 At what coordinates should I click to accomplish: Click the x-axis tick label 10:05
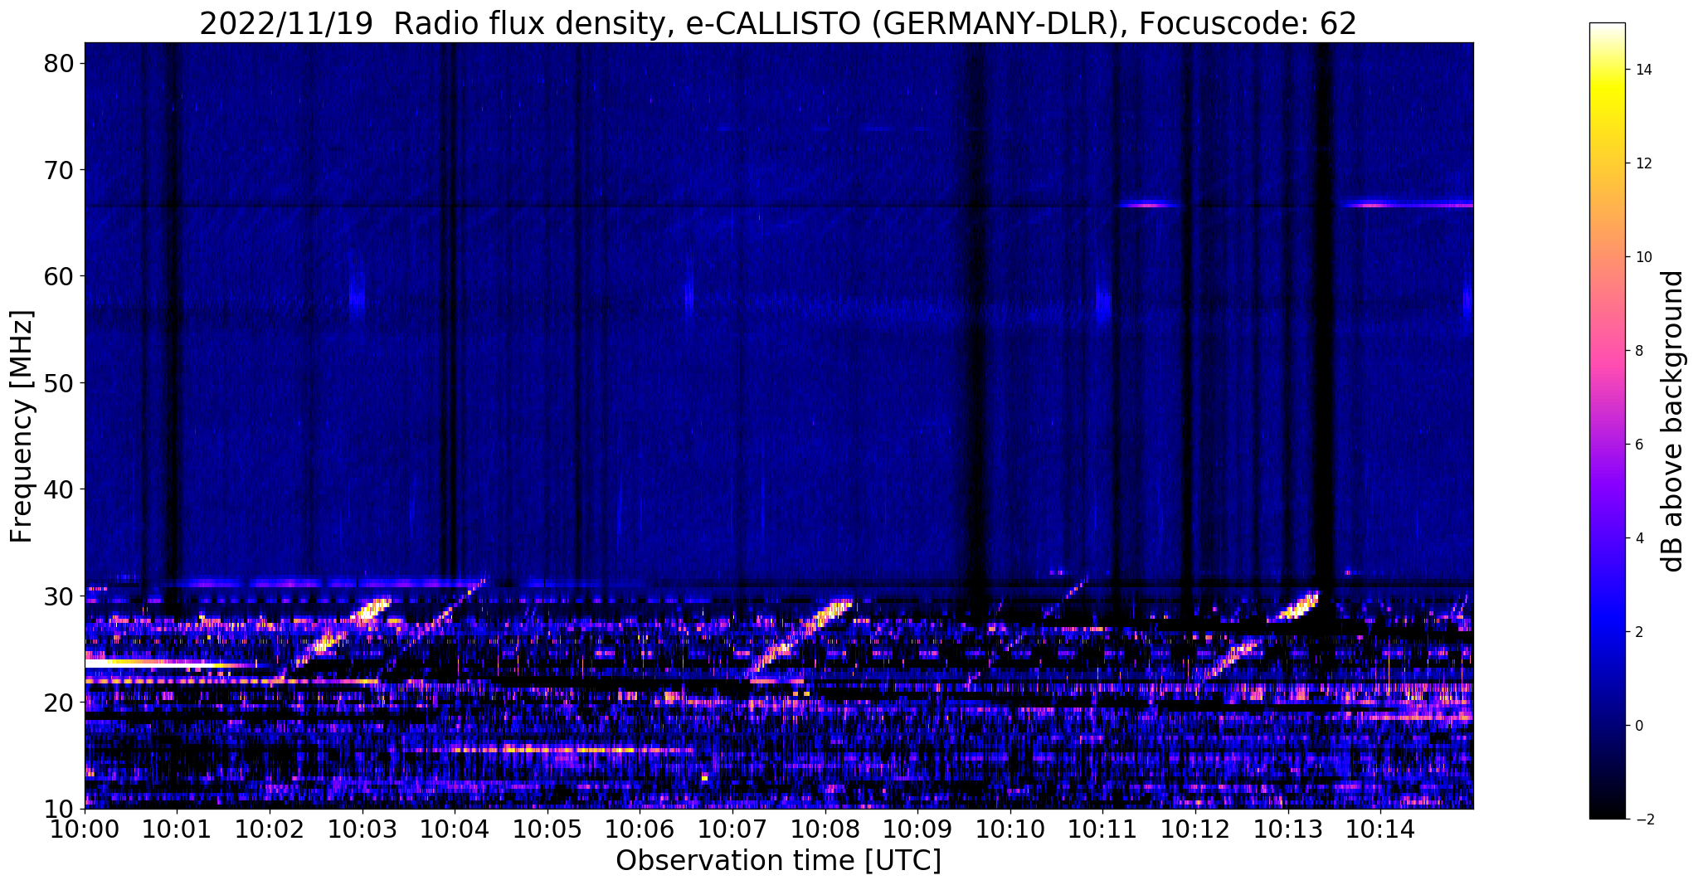pyautogui.click(x=547, y=828)
